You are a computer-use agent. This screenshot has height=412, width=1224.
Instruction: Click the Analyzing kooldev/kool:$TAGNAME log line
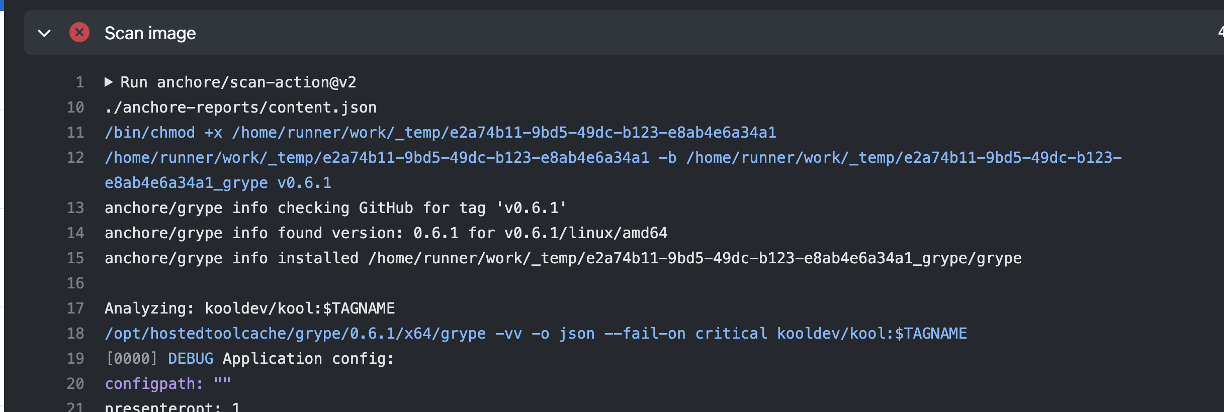(x=249, y=308)
